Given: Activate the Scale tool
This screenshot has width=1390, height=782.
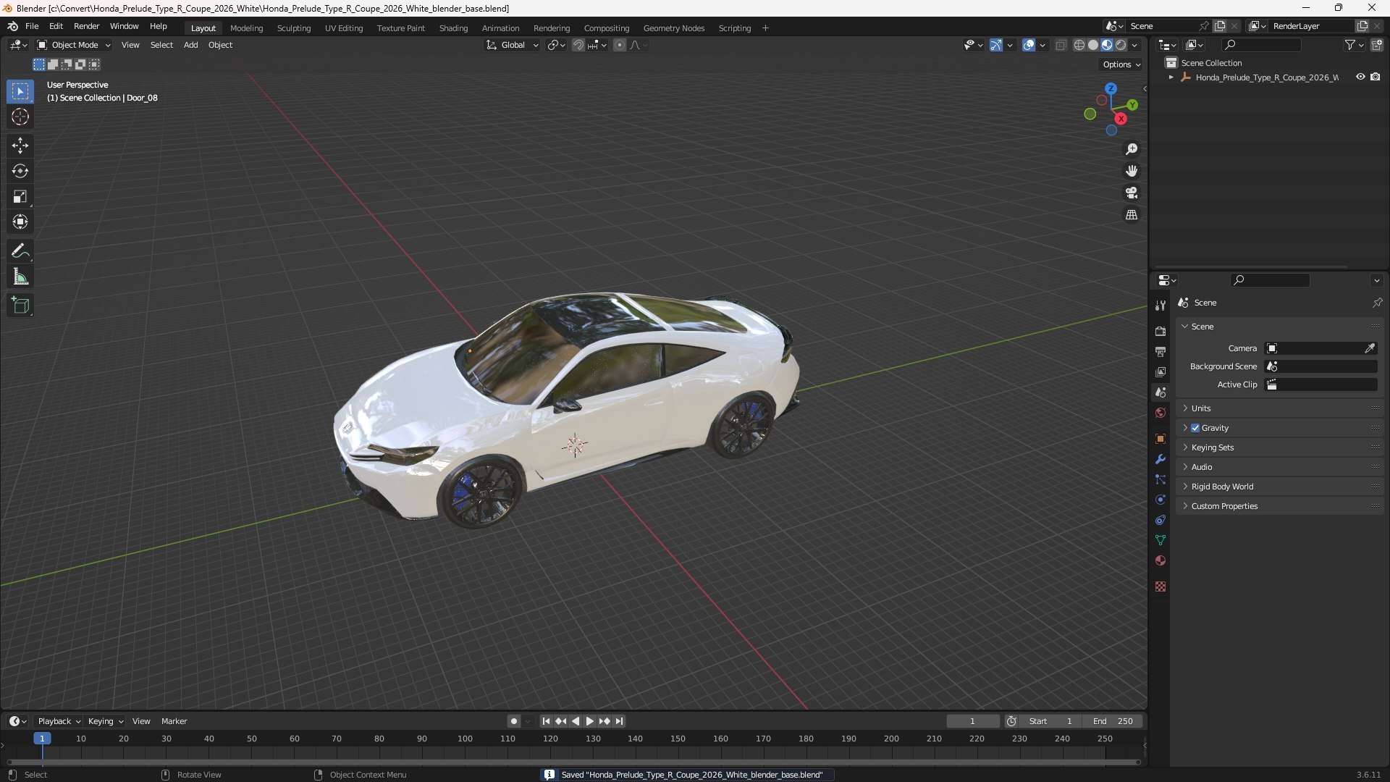Looking at the screenshot, I should [20, 196].
